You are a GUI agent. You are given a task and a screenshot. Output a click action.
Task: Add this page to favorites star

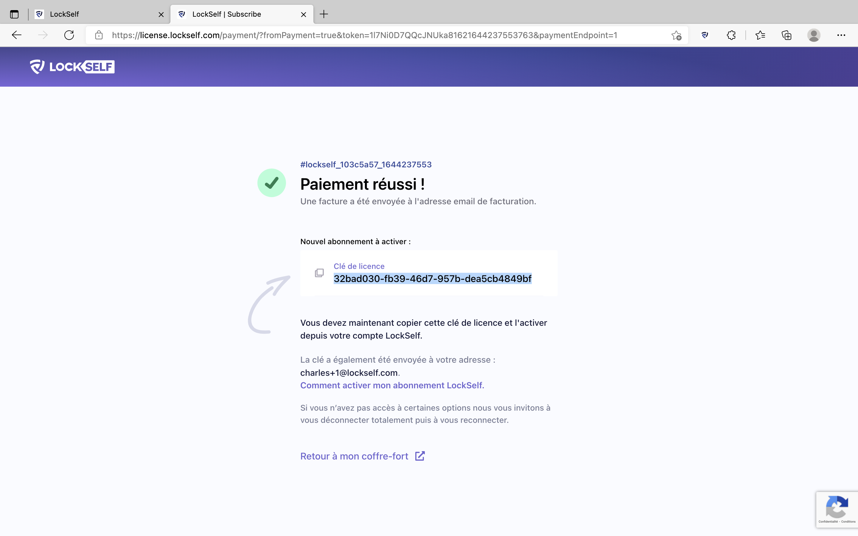tap(676, 35)
